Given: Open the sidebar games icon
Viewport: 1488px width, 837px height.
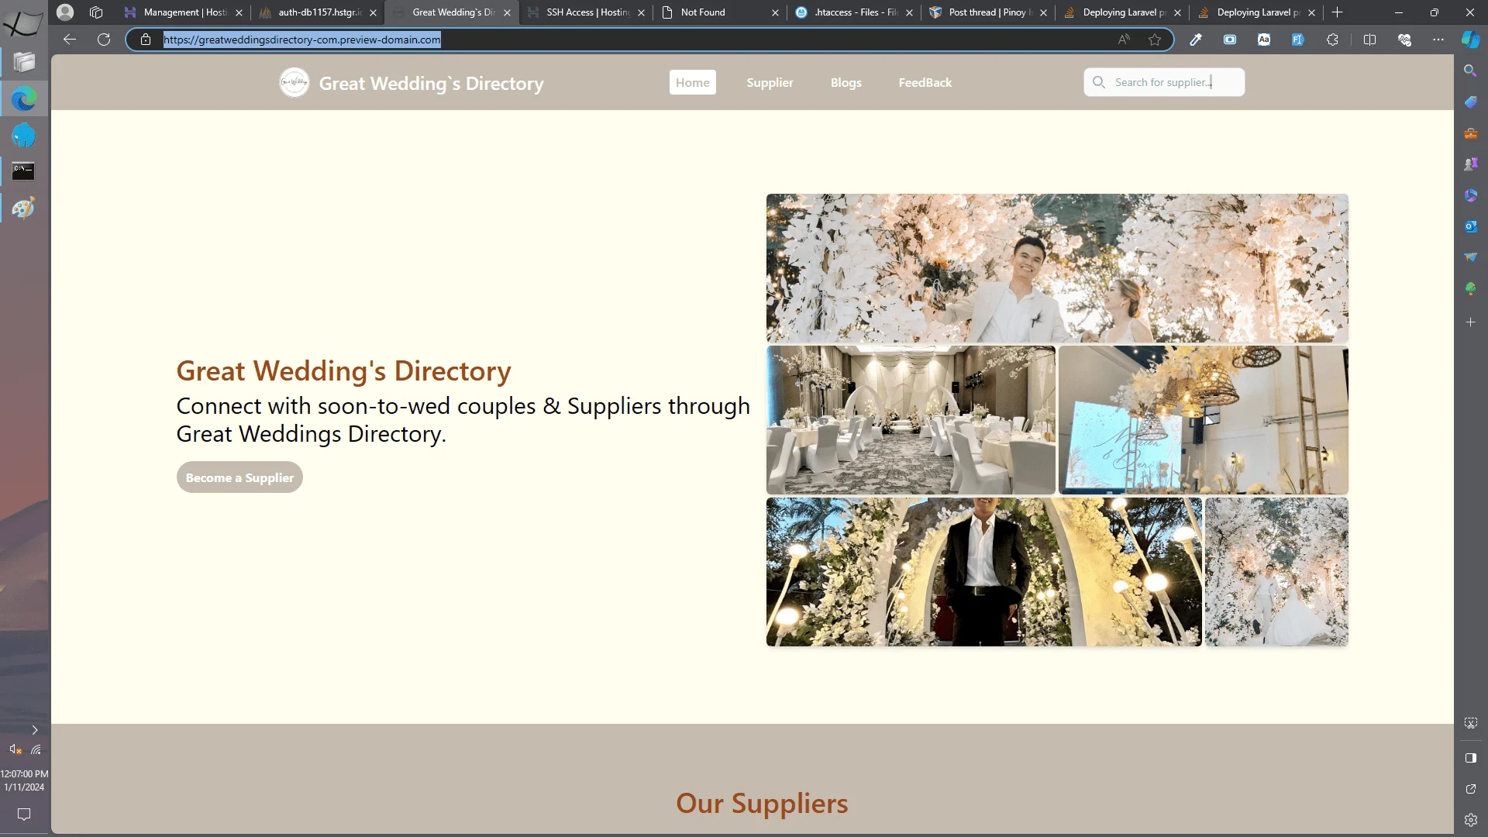Looking at the screenshot, I should click(x=1470, y=164).
